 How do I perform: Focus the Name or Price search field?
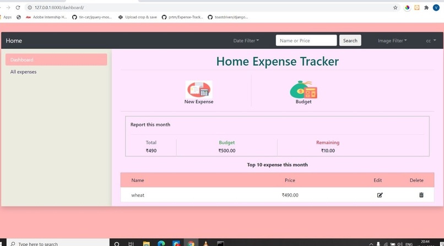(306, 40)
